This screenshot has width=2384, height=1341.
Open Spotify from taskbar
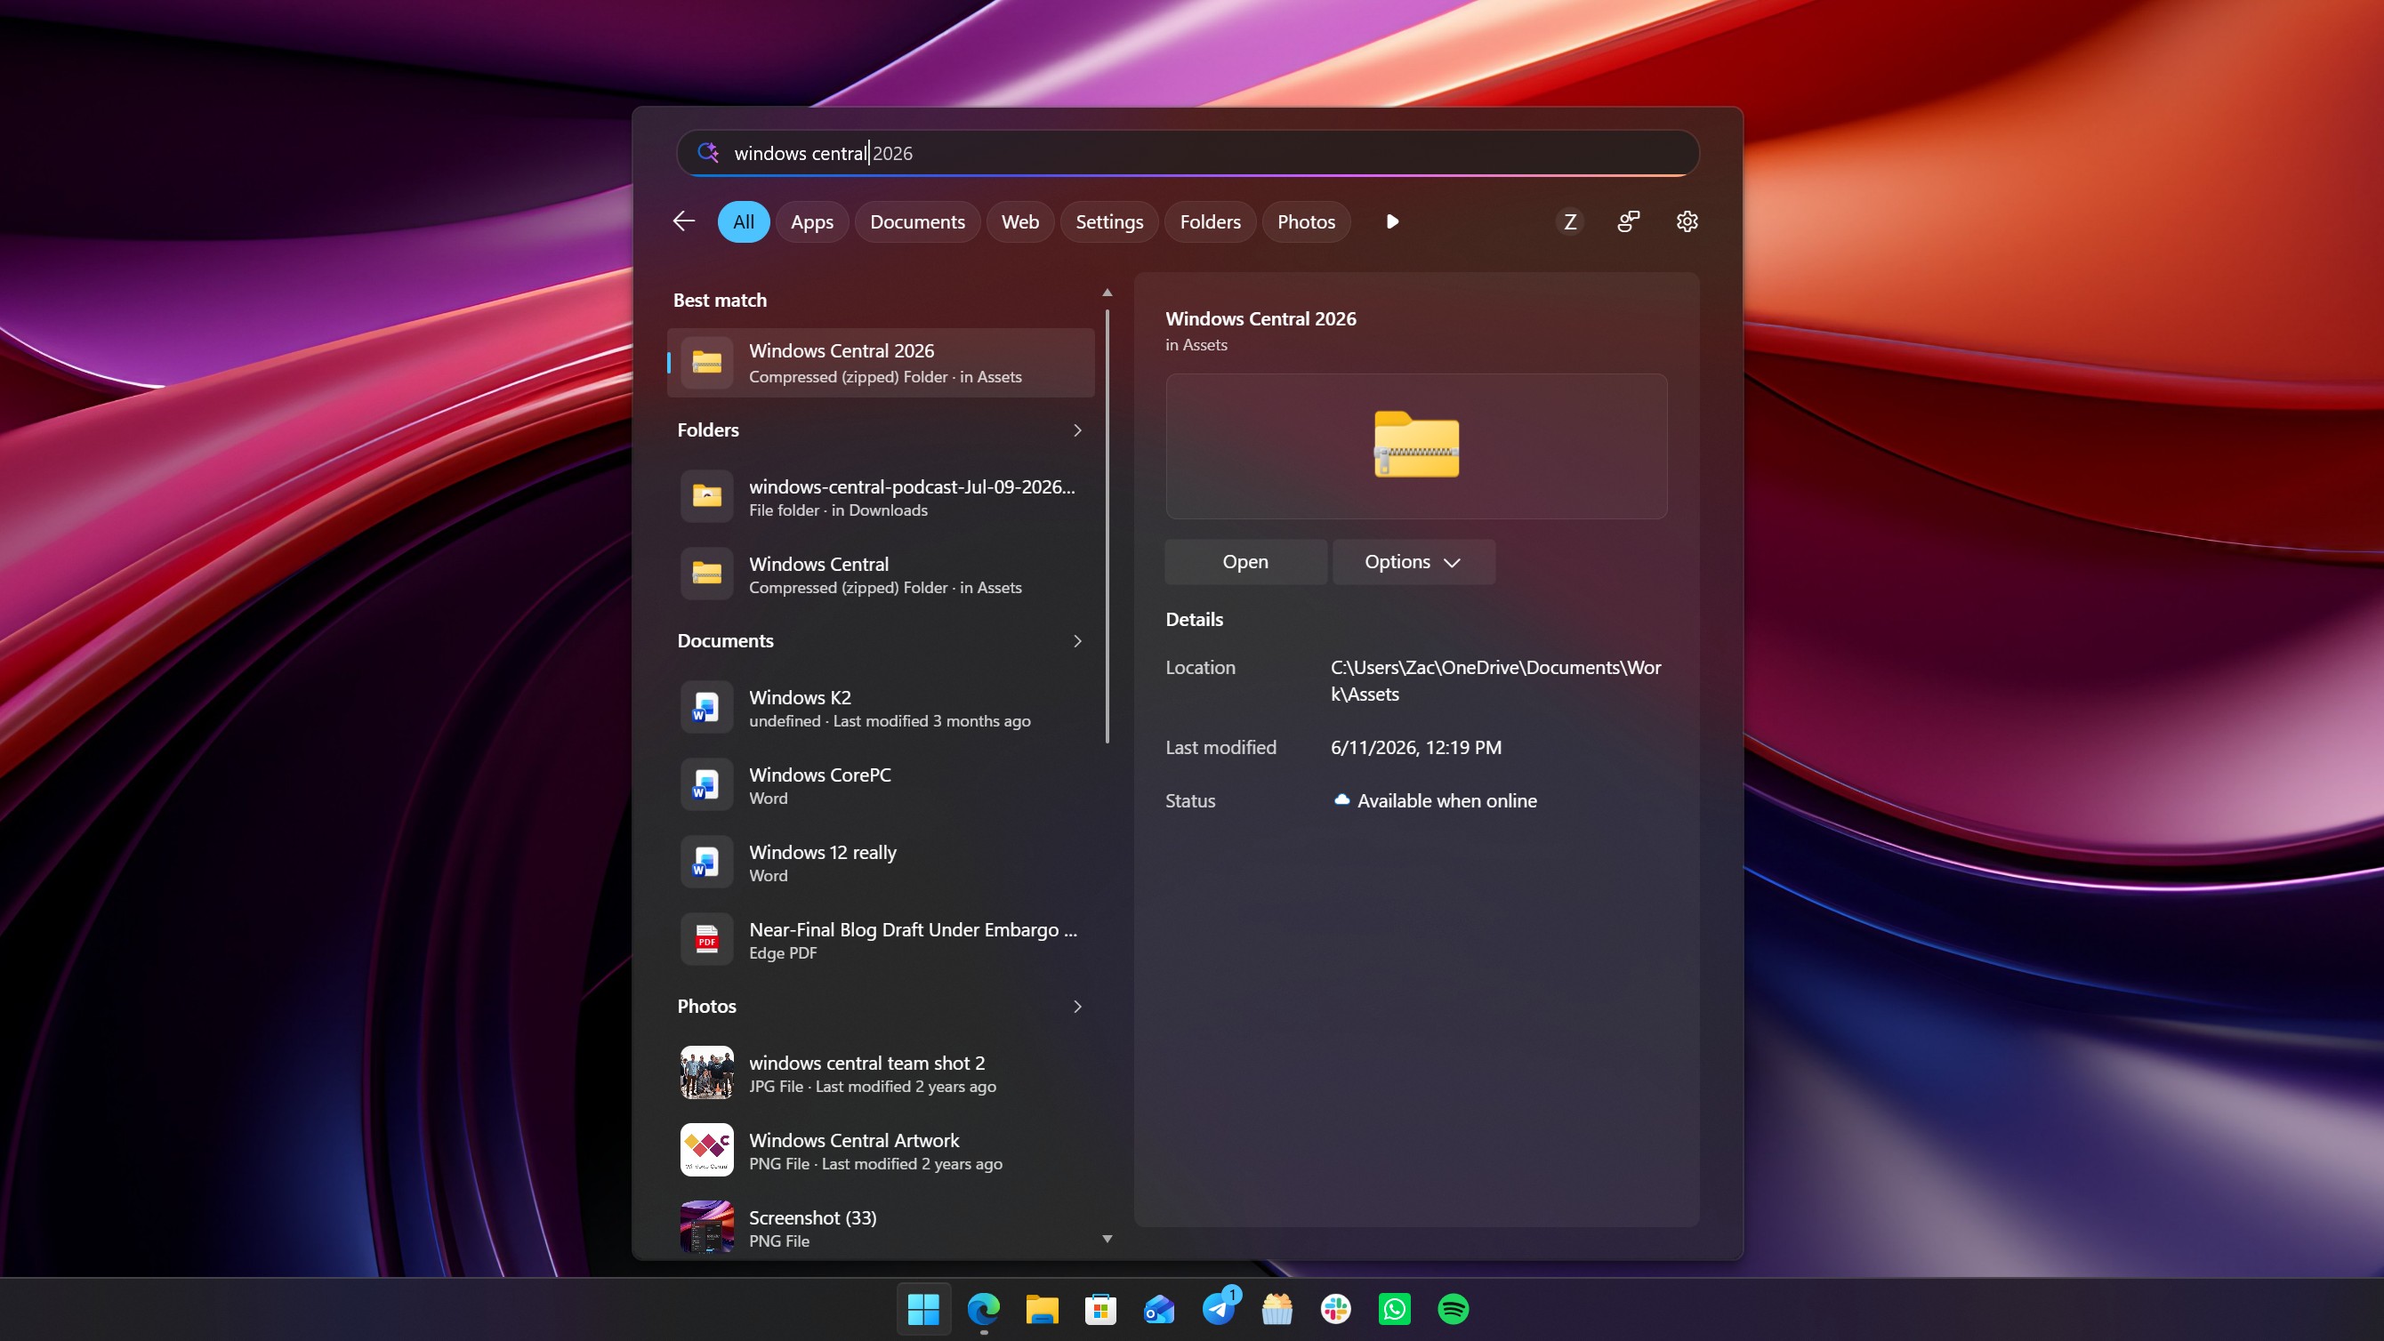pyautogui.click(x=1453, y=1309)
